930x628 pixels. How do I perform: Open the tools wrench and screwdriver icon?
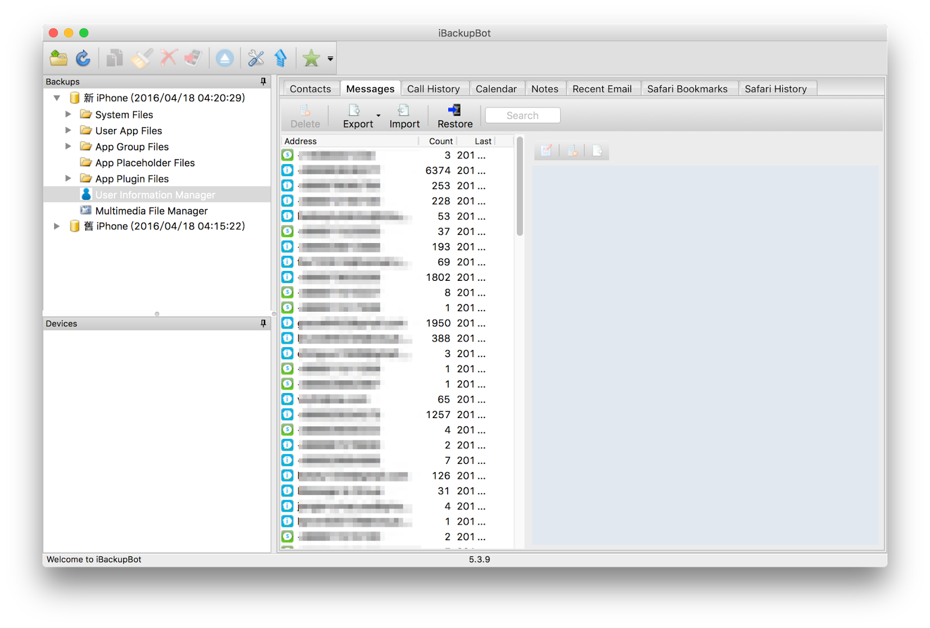256,58
